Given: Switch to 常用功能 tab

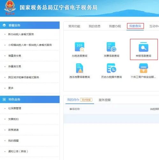Looking at the screenshot, I should (x=74, y=26).
